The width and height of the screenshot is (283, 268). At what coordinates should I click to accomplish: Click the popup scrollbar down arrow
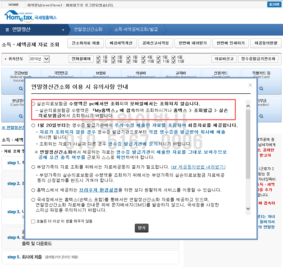tap(248, 209)
